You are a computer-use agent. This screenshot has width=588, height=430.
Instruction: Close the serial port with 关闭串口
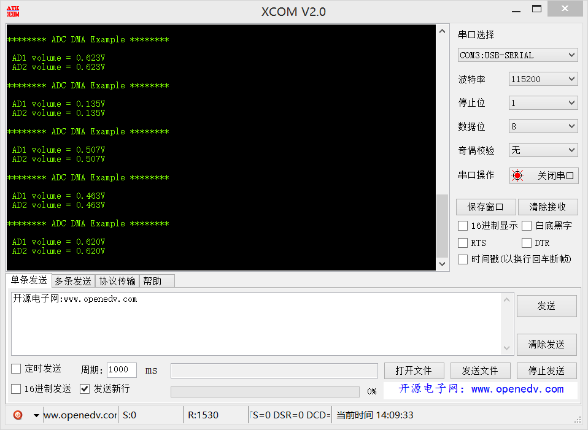[x=544, y=175]
